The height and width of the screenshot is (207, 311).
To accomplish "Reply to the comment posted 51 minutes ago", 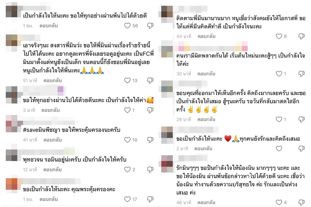I will 53,80.
